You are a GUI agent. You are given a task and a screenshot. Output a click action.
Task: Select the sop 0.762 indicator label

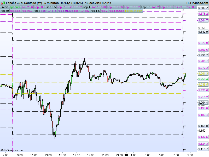[76, 7]
